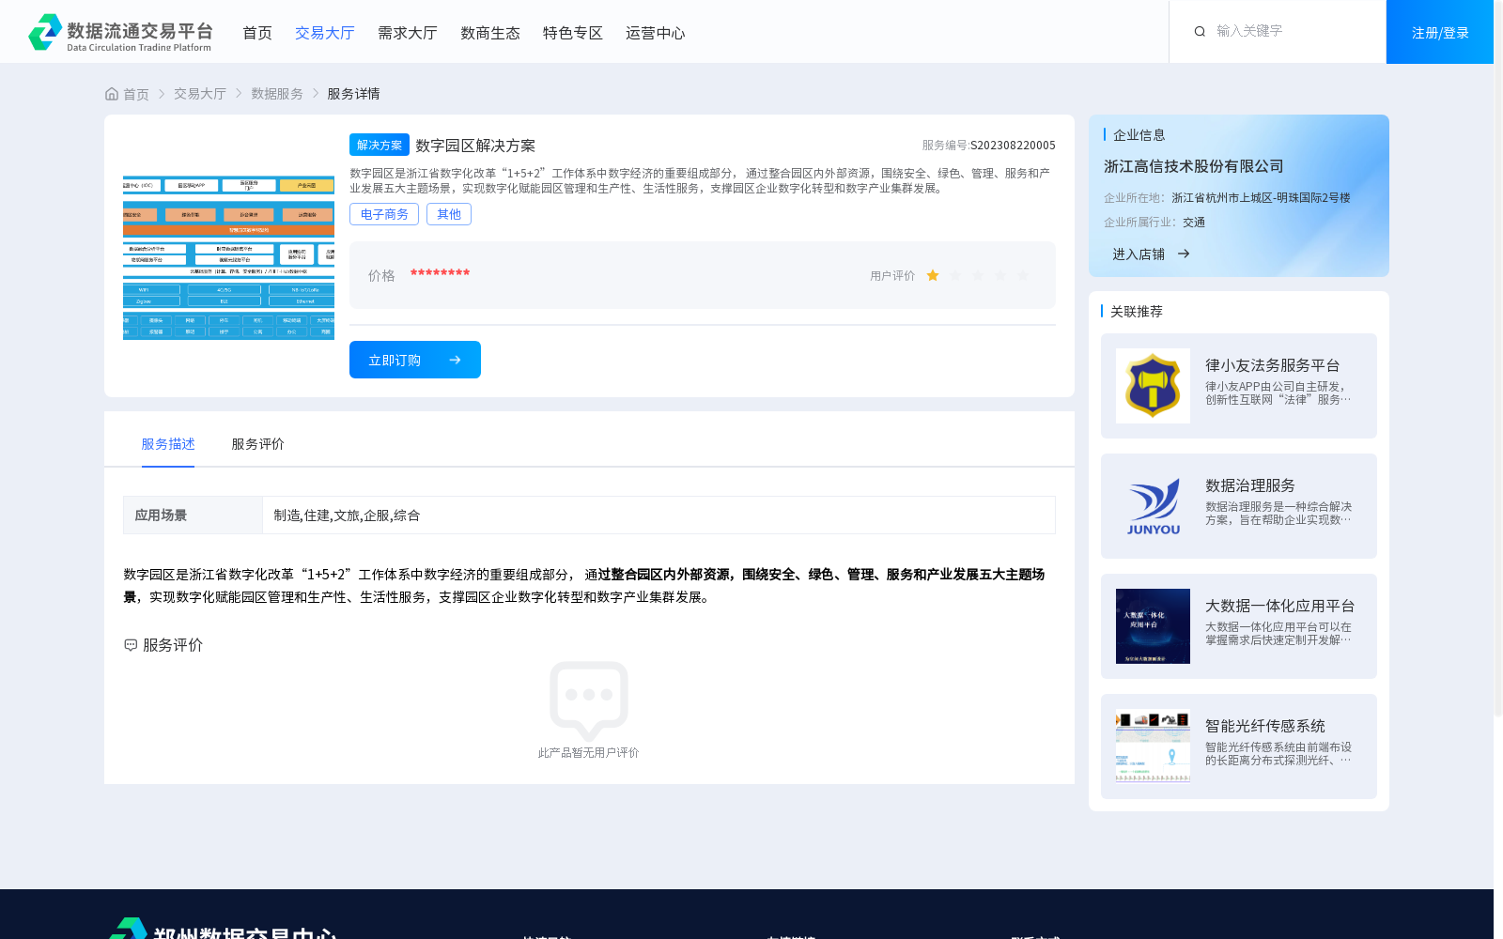Click the keyword search input field

(1278, 31)
